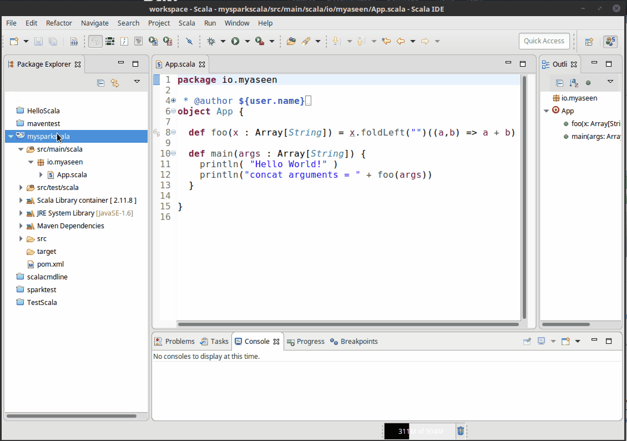Open the External Tools dropdown arrow
Viewport: 627px width, 441px height.
pos(271,41)
